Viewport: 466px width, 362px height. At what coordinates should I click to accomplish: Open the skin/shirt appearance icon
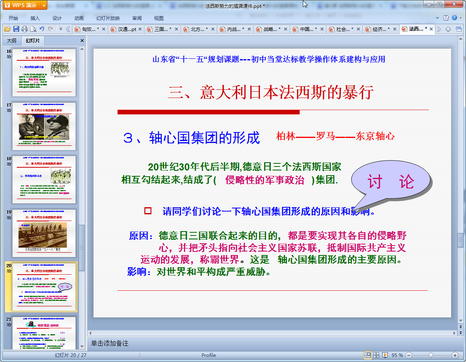pos(446,18)
